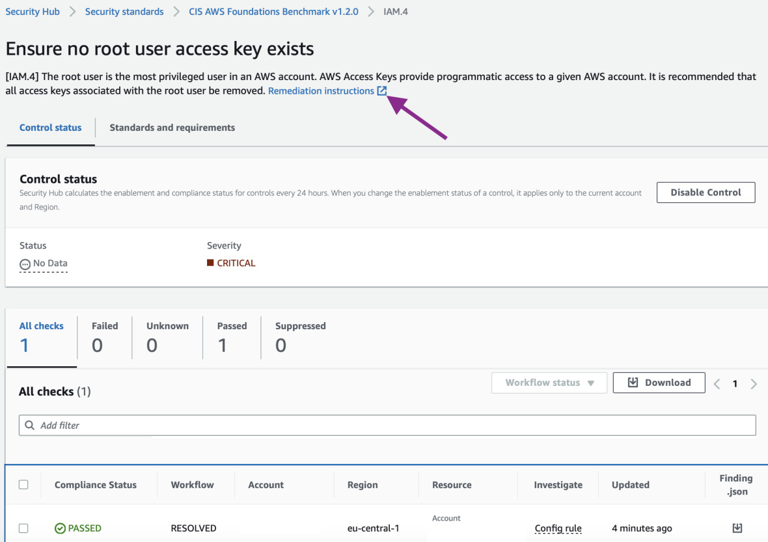Tick the checkbox for the PASSED finding row
The height and width of the screenshot is (542, 768).
coord(23,528)
